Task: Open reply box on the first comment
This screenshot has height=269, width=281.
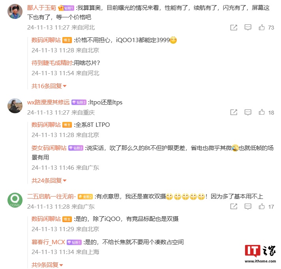Action: tap(248, 27)
